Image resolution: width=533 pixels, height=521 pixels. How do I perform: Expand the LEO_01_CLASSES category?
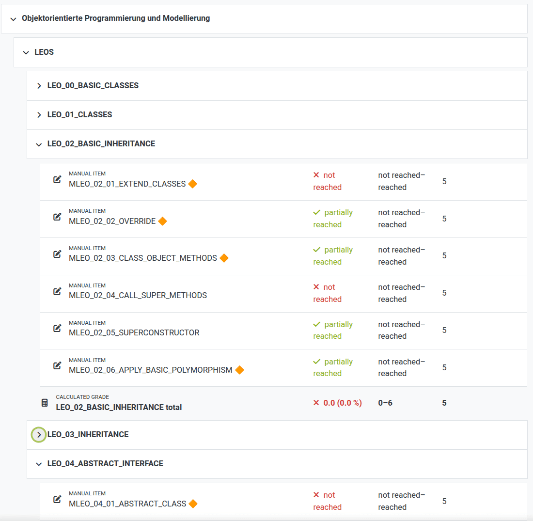click(39, 115)
